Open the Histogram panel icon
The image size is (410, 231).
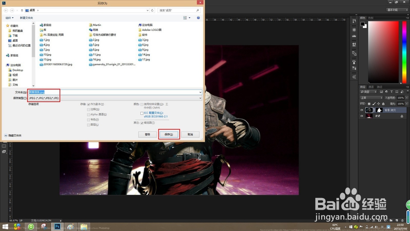pos(354,36)
